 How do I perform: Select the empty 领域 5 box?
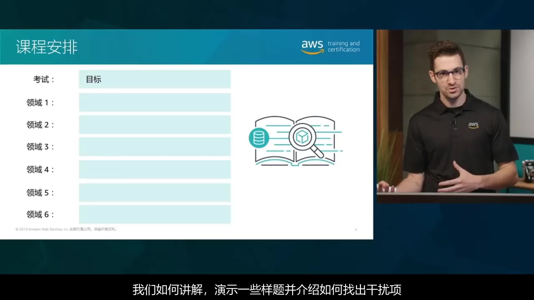point(155,192)
